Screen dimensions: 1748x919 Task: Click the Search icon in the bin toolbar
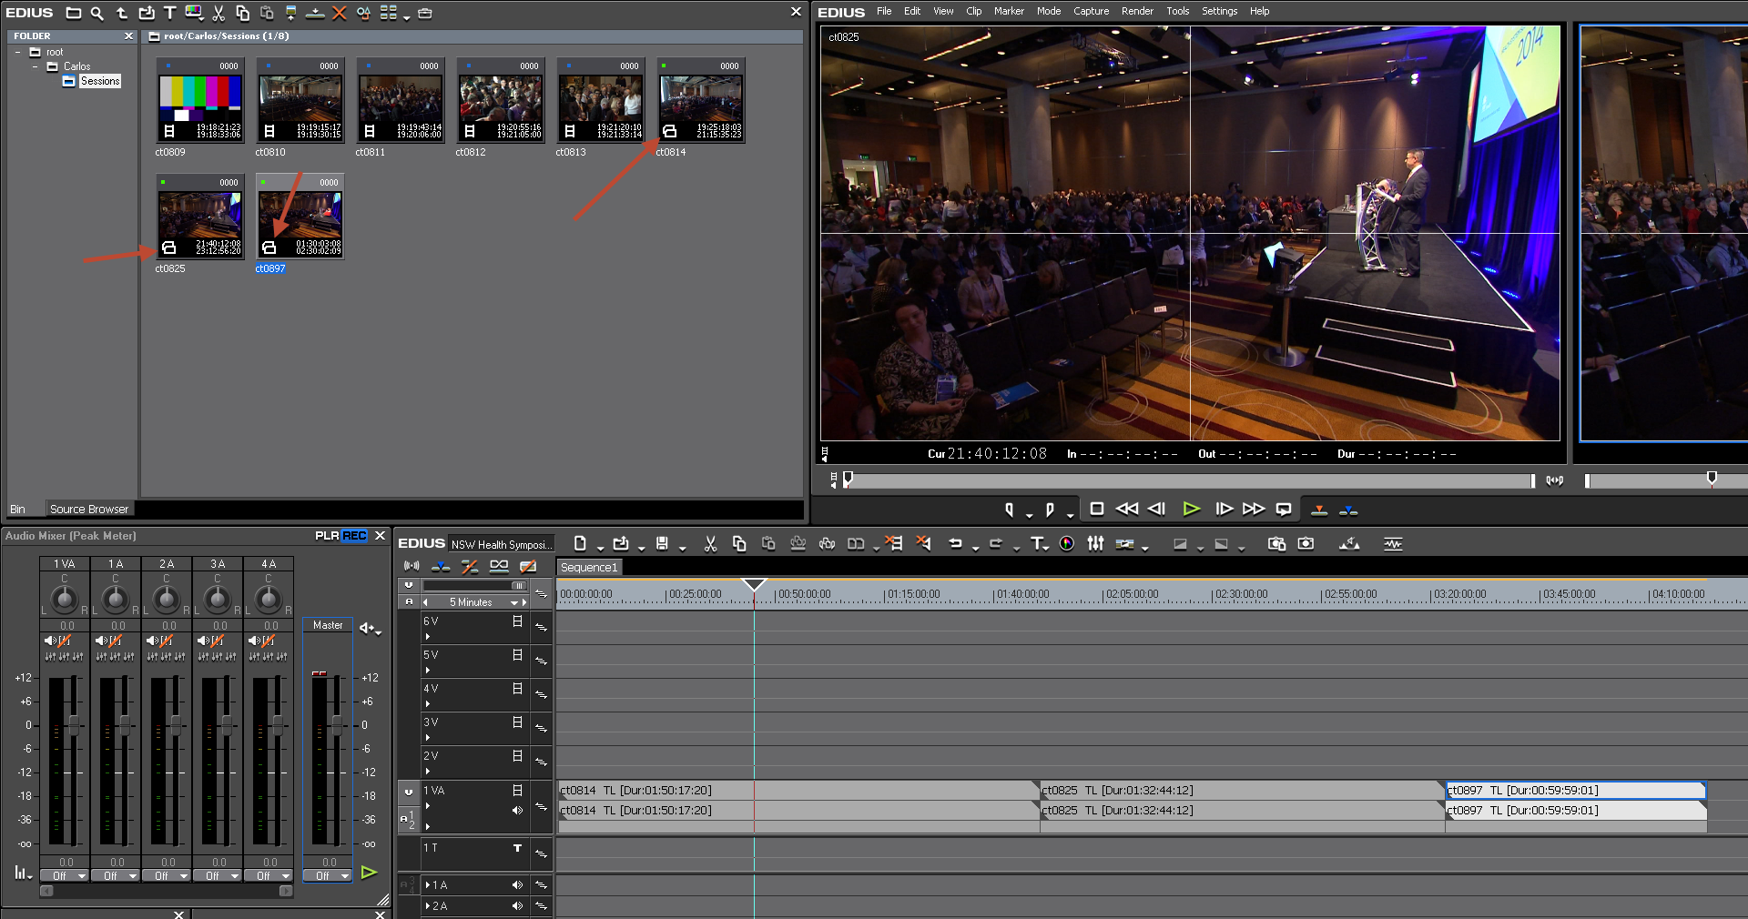97,13
